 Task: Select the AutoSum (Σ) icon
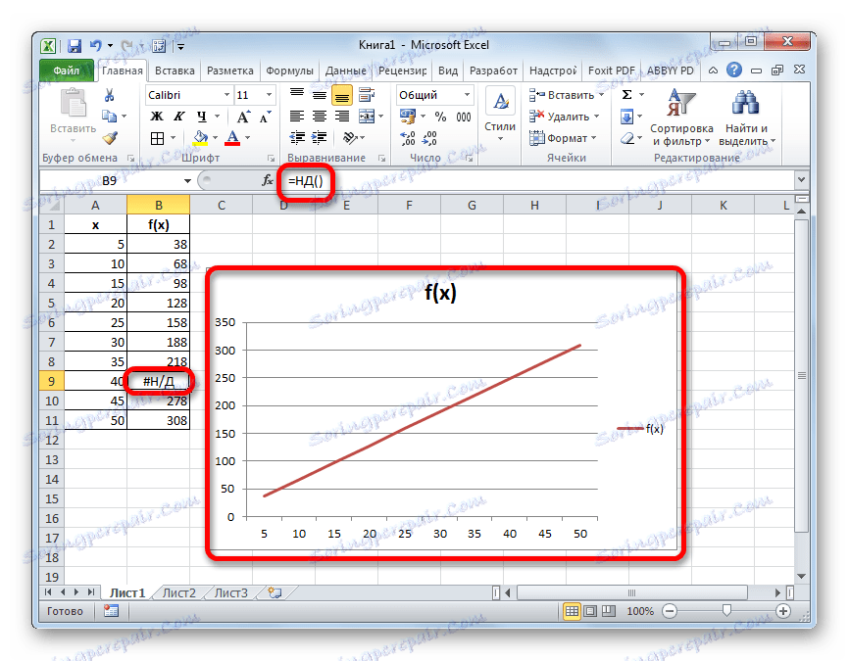coord(625,94)
